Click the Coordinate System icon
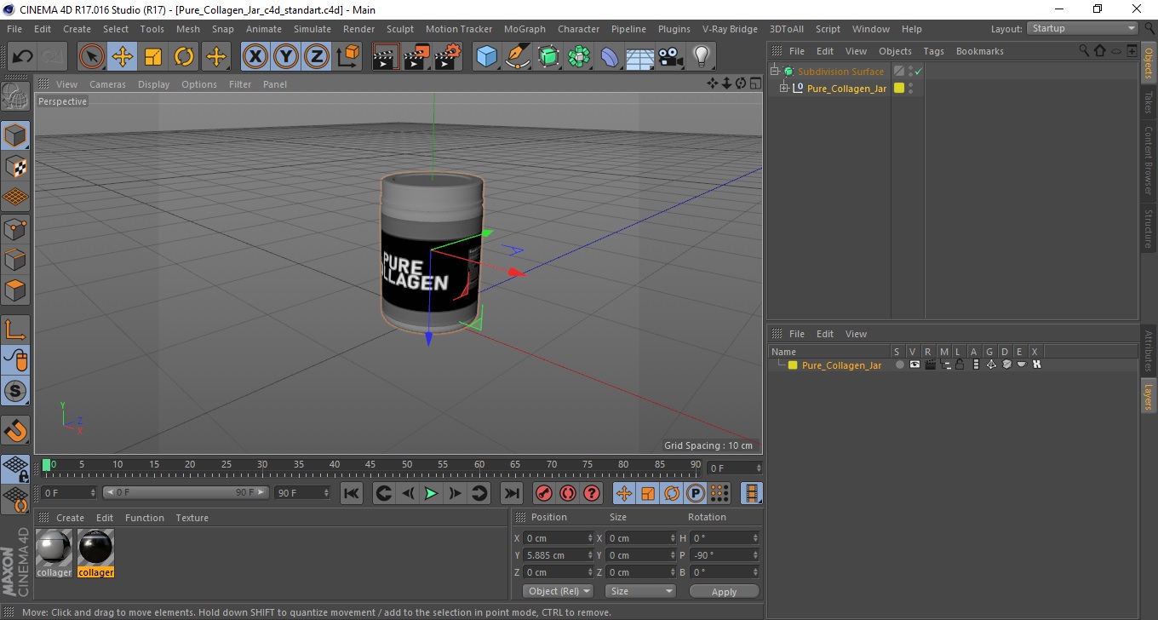This screenshot has height=620, width=1158. pyautogui.click(x=347, y=57)
